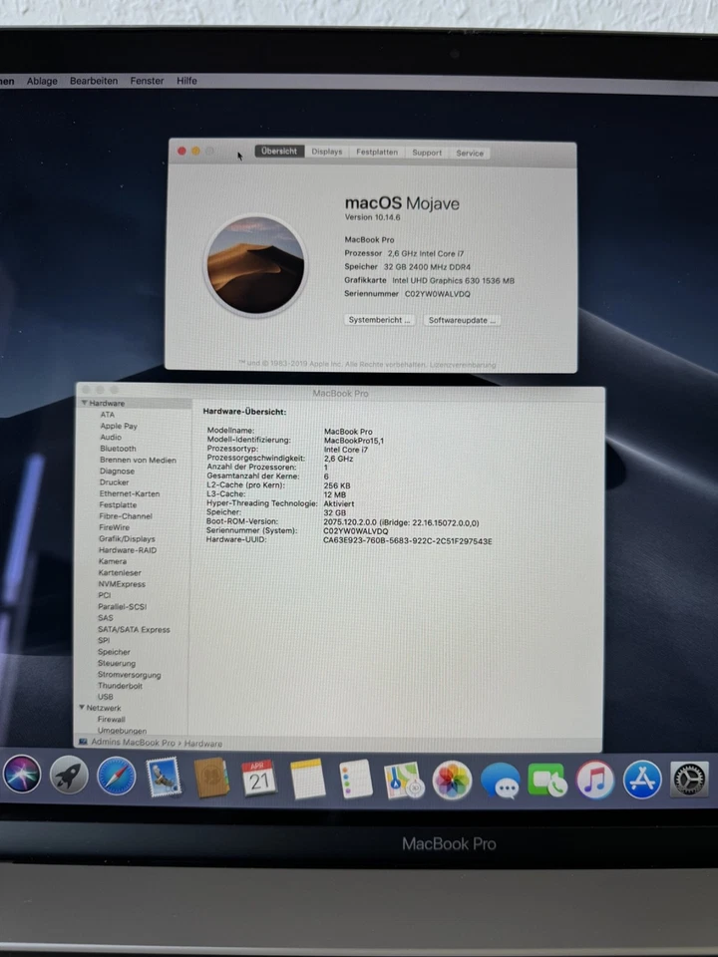Close the About This Mac window
Viewport: 718px width, 957px height.
pyautogui.click(x=181, y=151)
